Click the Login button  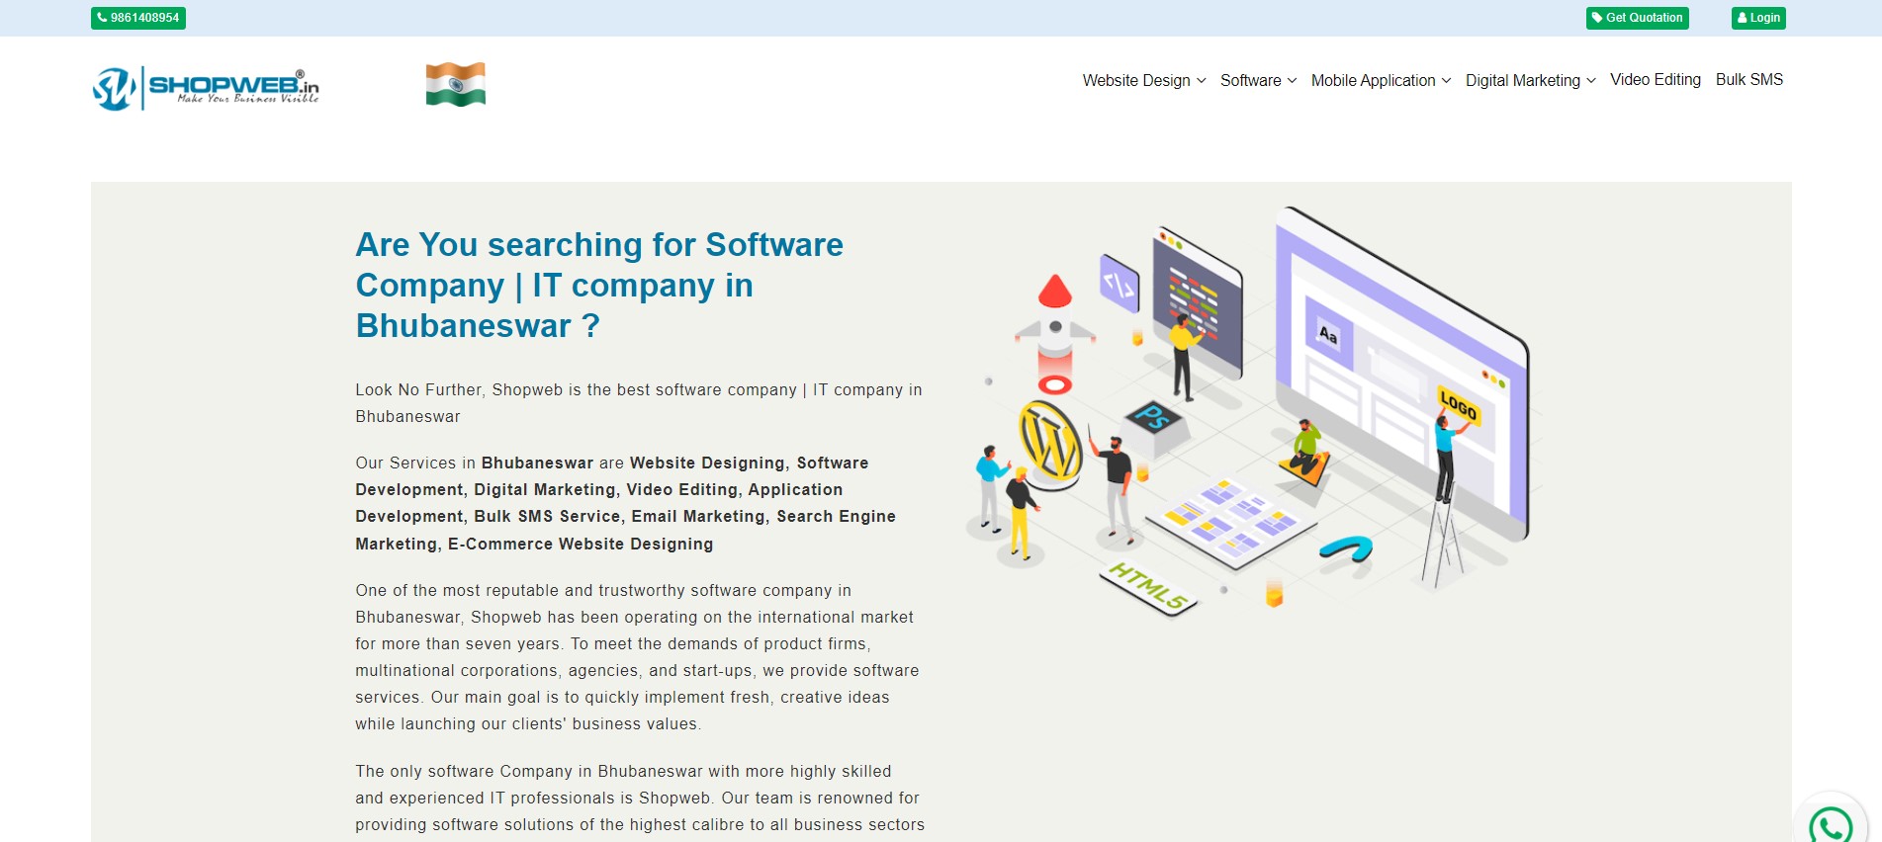[x=1758, y=18]
